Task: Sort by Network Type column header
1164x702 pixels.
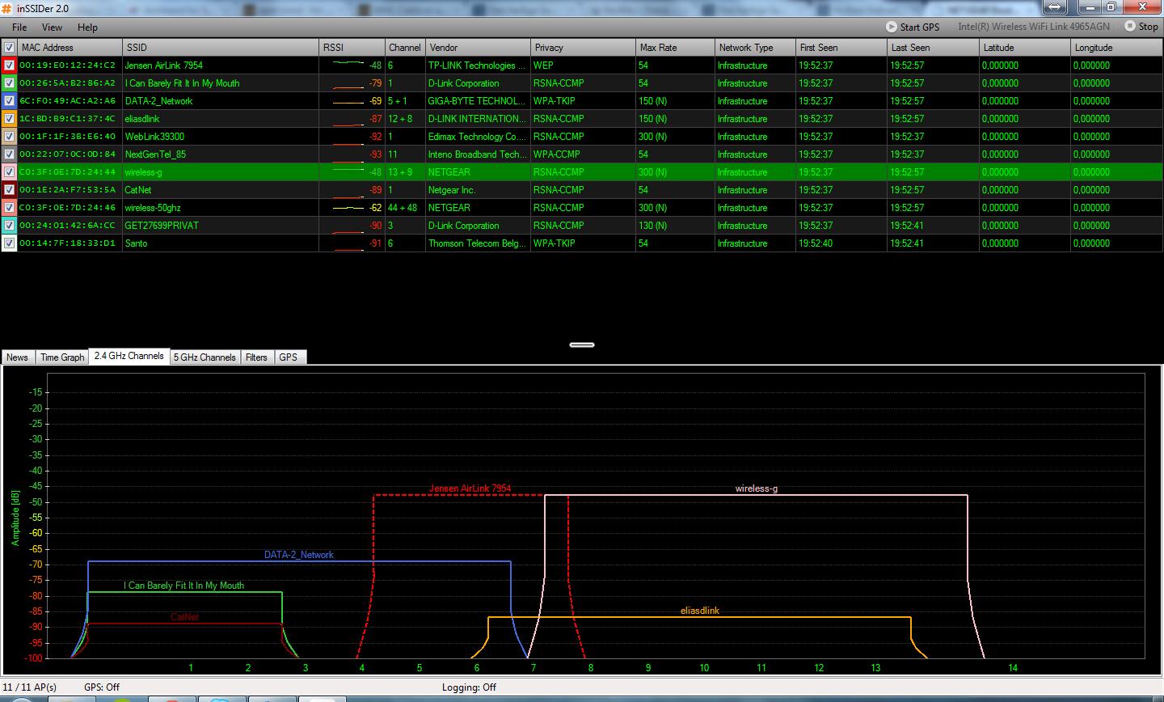Action: coord(756,48)
